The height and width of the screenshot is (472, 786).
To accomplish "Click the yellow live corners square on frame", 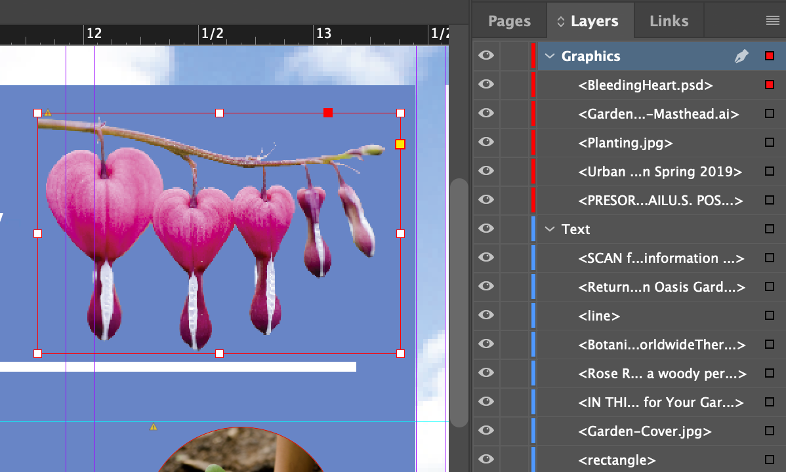I will pos(400,144).
